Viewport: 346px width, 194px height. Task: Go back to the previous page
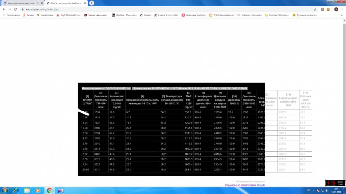pyautogui.click(x=4, y=9)
